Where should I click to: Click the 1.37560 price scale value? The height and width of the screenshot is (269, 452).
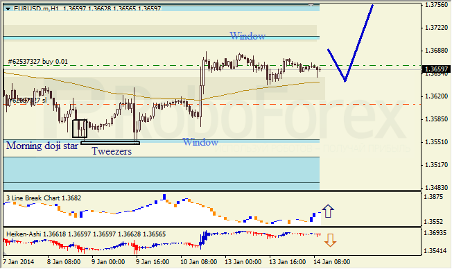[437, 5]
